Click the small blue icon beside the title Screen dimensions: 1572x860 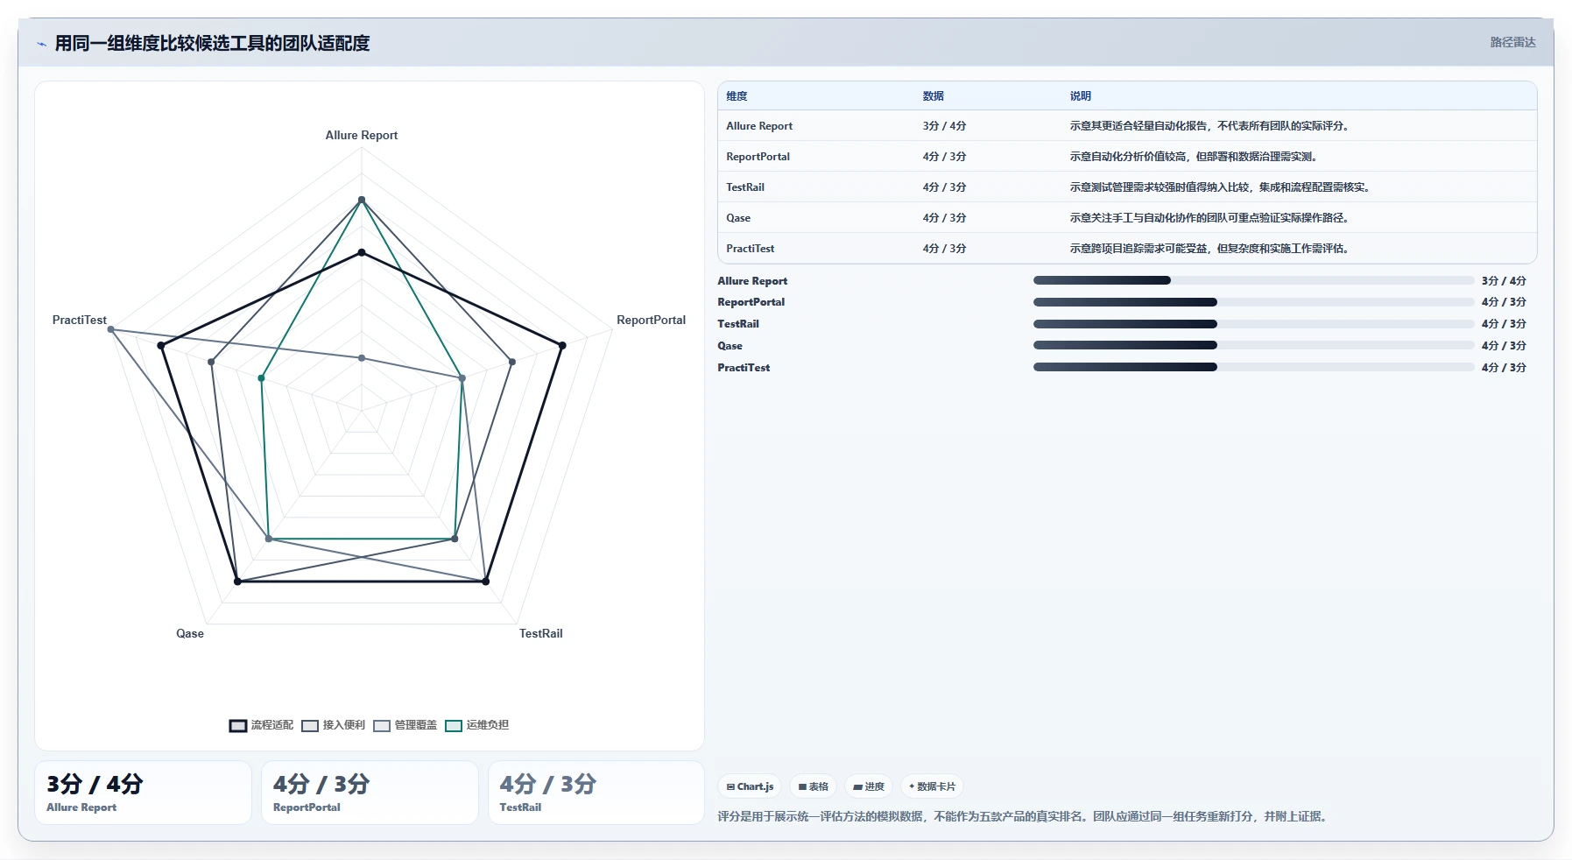pos(41,44)
